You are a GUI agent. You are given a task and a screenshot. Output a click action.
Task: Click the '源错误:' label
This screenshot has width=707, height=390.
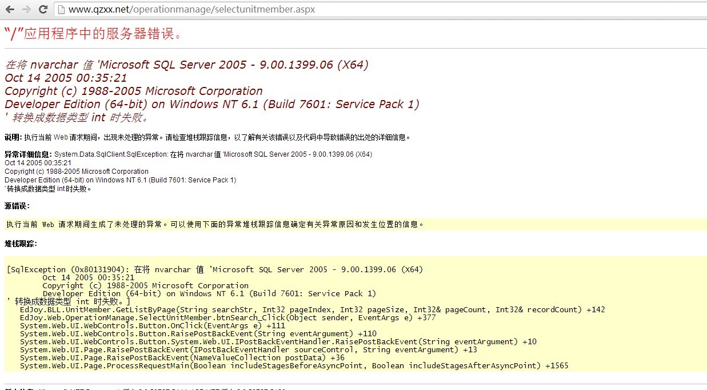pos(17,206)
